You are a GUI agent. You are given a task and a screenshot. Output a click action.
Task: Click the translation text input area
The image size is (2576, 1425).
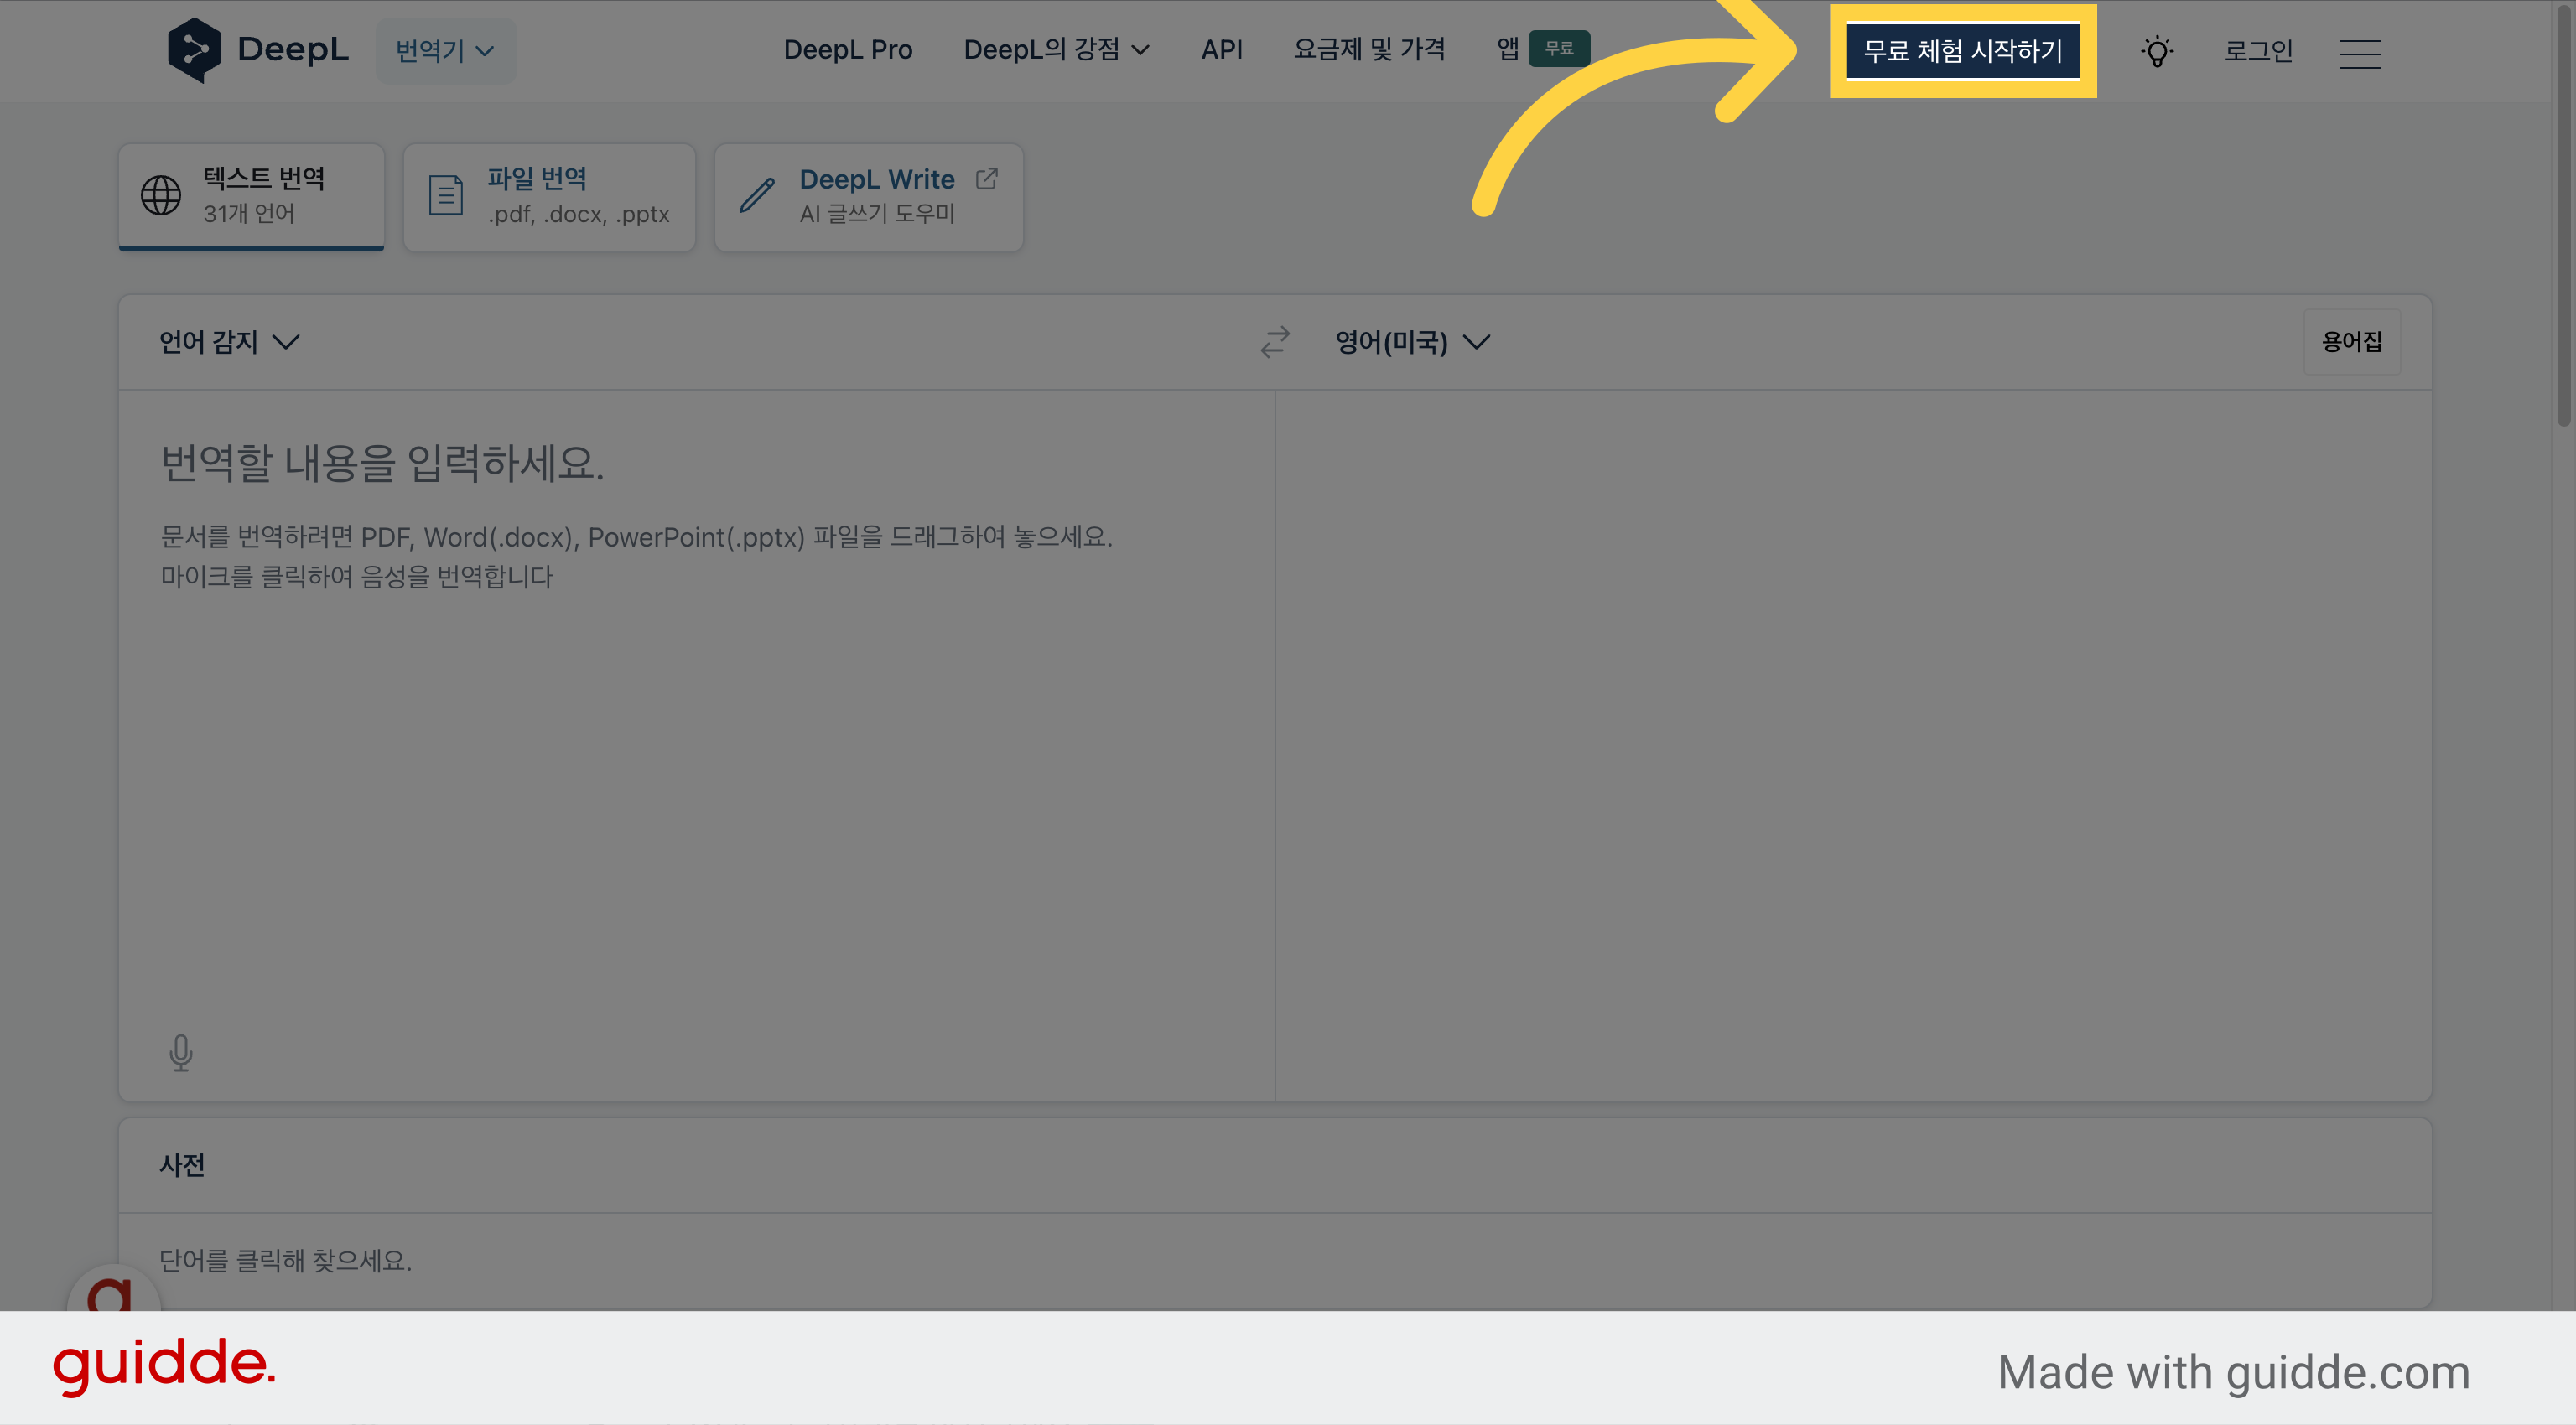coord(697,744)
